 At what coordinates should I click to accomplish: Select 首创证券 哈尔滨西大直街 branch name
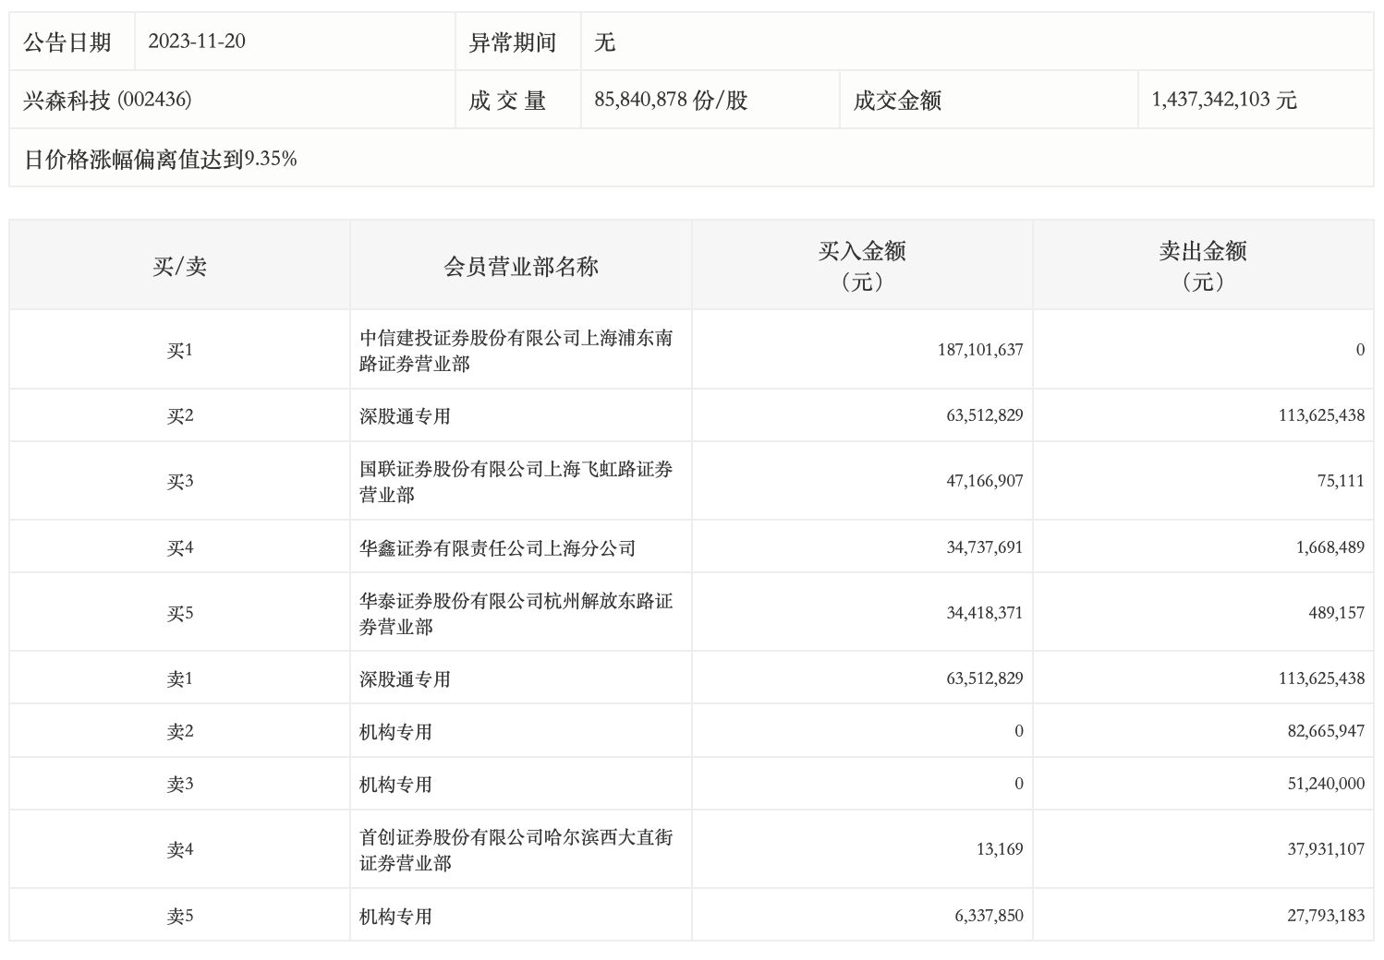coord(516,850)
